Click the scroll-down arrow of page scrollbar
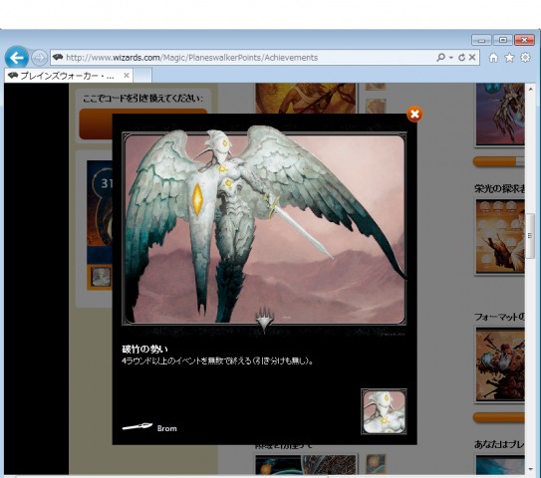The width and height of the screenshot is (541, 478). tap(530, 469)
